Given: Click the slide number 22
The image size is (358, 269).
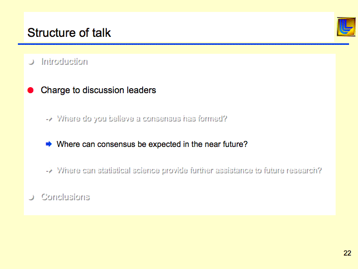Looking at the screenshot, I should [x=347, y=253].
